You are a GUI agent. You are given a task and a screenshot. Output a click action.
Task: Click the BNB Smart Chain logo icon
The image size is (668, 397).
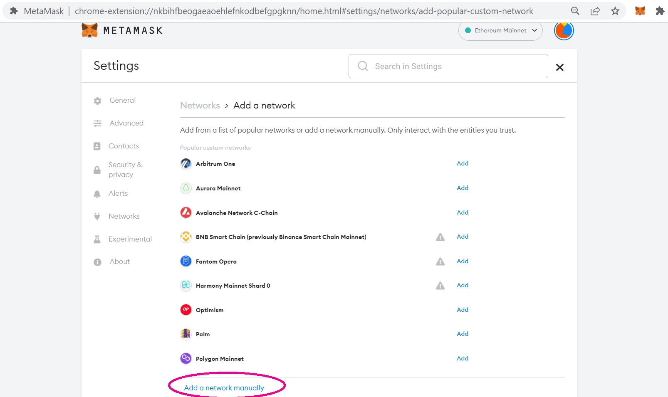point(186,237)
